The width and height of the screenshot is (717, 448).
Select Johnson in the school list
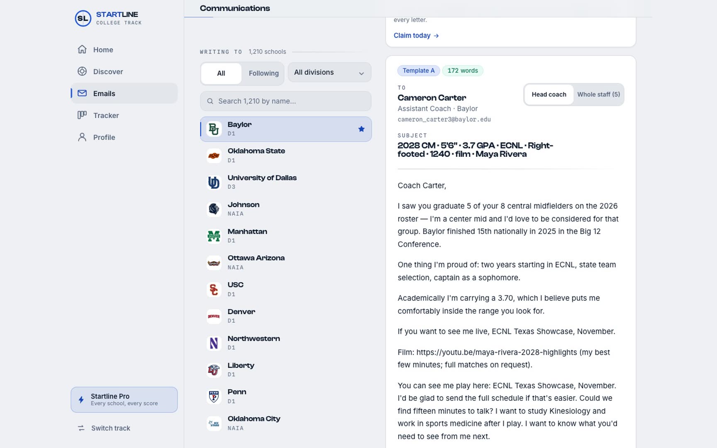285,209
